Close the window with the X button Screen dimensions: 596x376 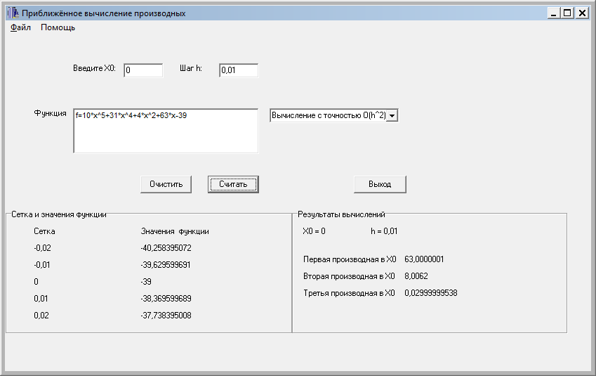[581, 13]
